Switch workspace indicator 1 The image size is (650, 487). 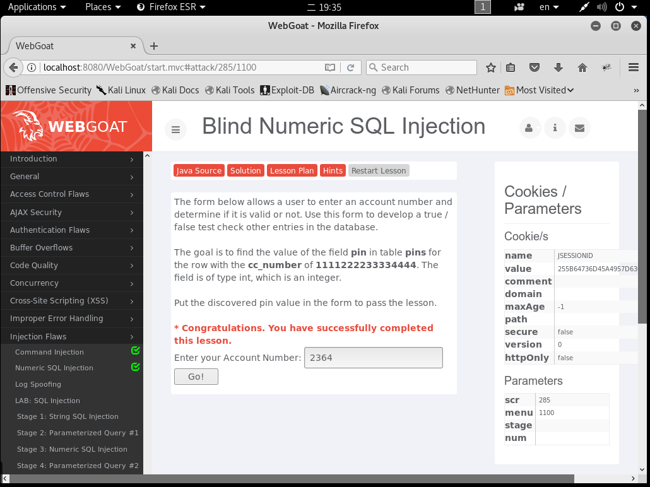tap(483, 7)
